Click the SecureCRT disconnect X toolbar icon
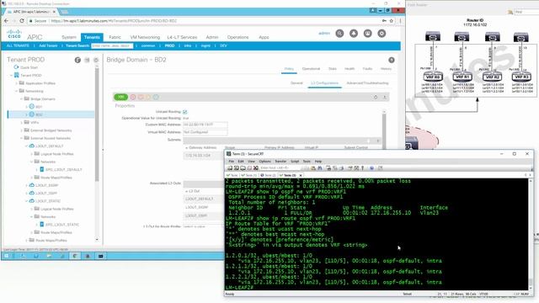This screenshot has height=303, width=539. click(x=256, y=168)
